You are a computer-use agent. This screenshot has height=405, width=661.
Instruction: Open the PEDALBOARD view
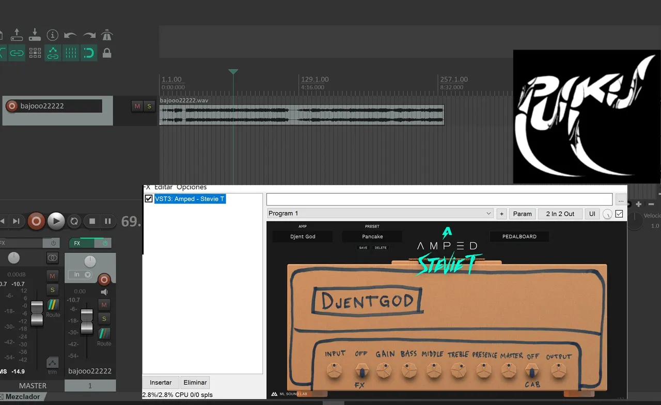pos(519,237)
